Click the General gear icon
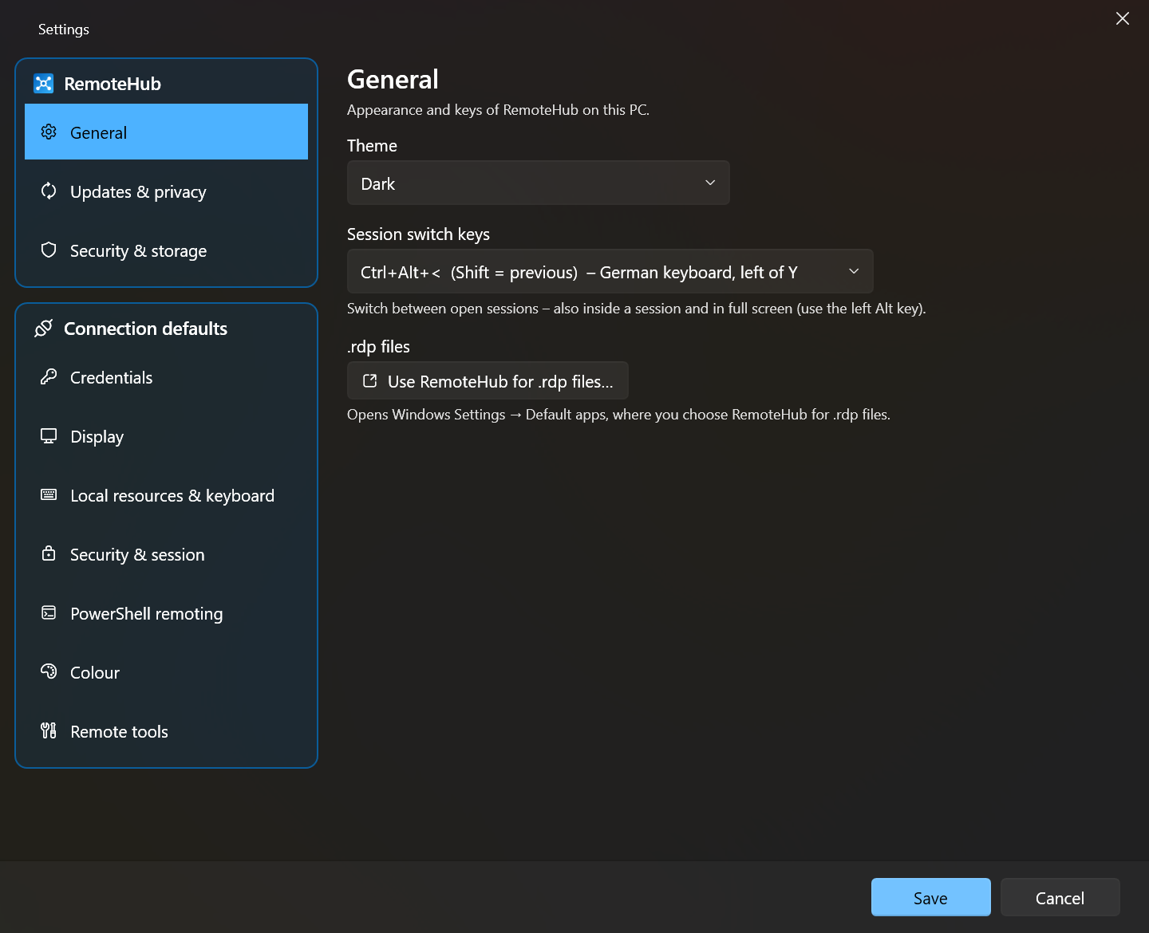 point(49,132)
